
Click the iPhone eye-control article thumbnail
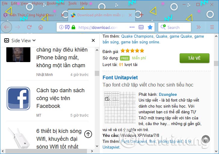[18, 55]
